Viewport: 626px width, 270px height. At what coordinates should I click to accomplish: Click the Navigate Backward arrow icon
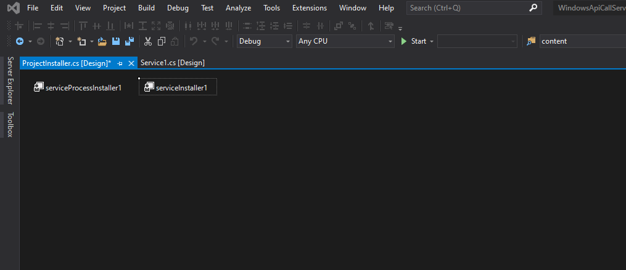(20, 41)
